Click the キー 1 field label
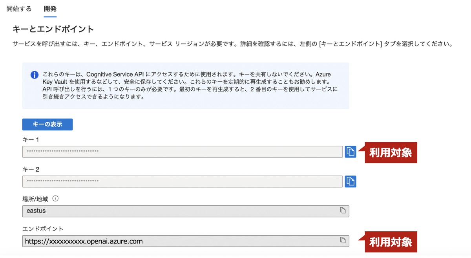 tap(31, 139)
